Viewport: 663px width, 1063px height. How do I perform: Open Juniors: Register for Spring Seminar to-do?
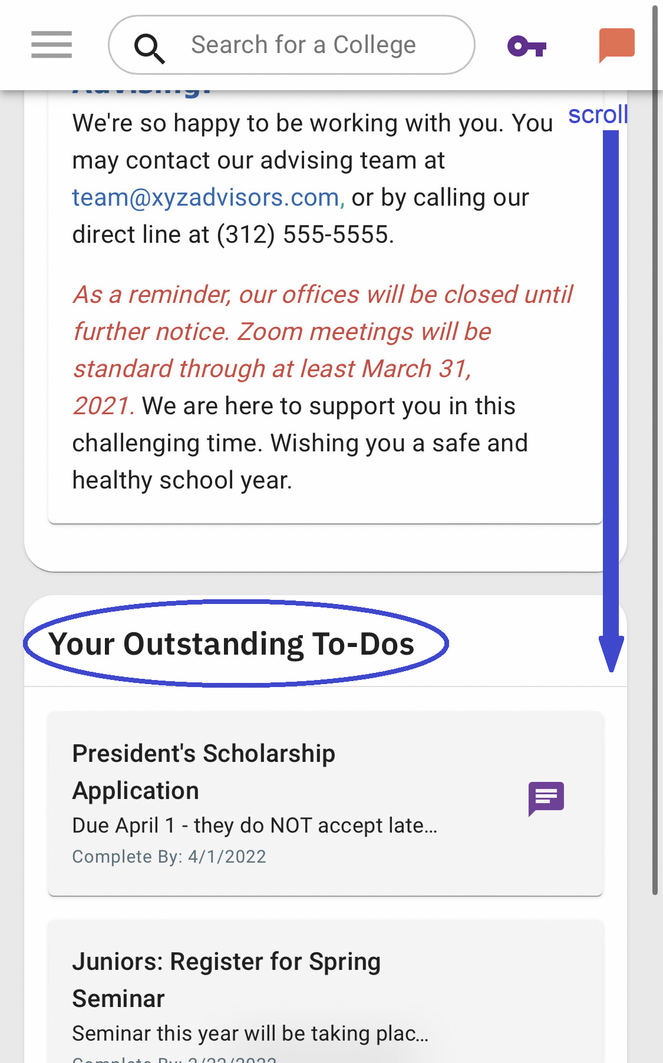325,991
